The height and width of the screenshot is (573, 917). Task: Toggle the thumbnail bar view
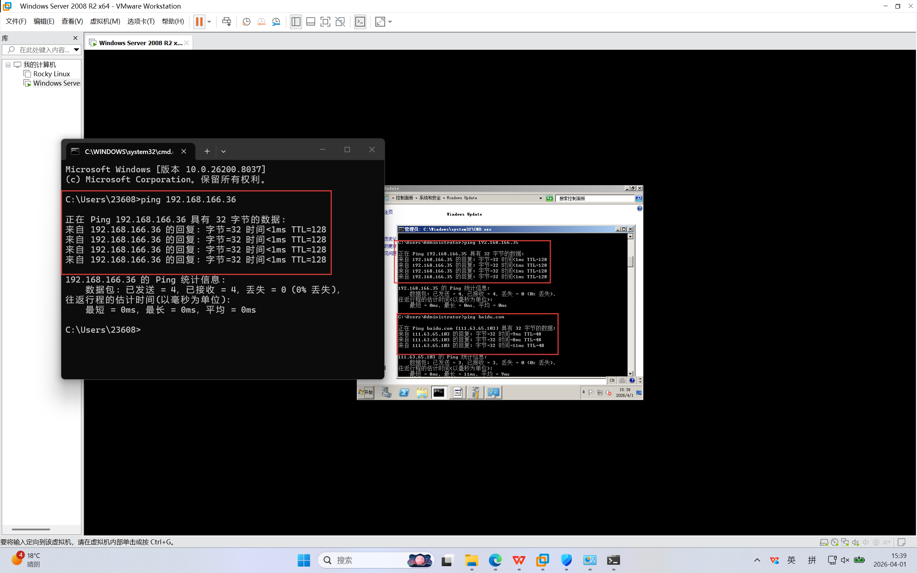click(x=311, y=21)
